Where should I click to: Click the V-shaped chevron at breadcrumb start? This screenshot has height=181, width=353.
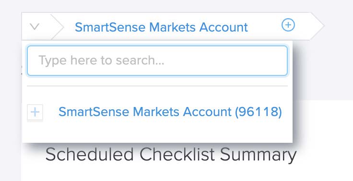click(35, 26)
